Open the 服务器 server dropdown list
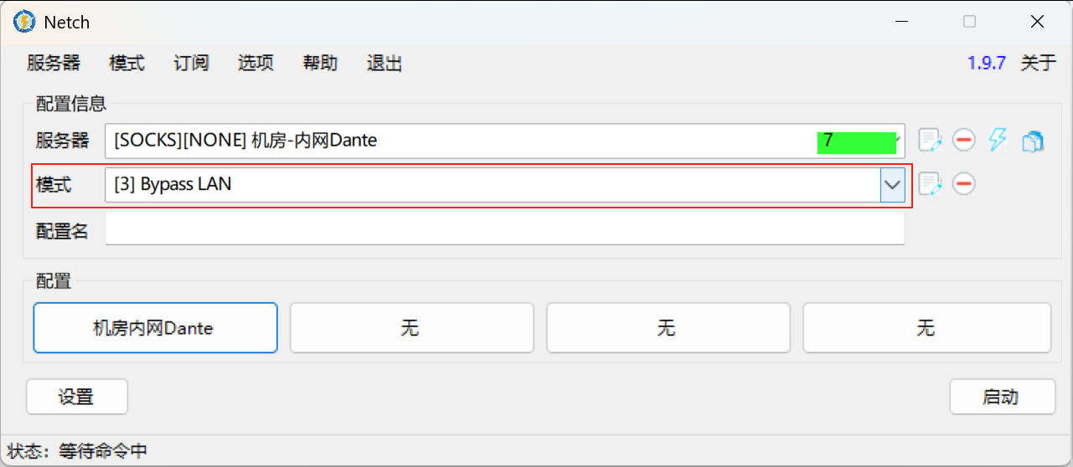 504,141
